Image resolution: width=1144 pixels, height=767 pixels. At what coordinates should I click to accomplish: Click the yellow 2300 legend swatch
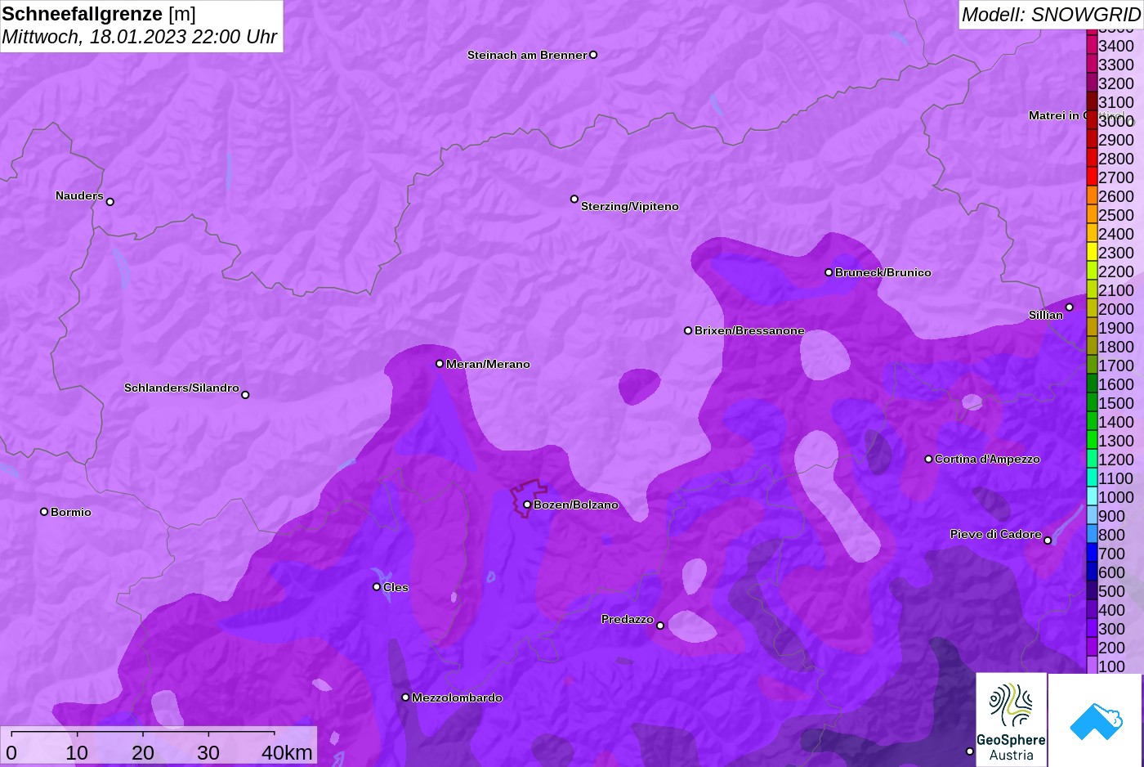1092,252
